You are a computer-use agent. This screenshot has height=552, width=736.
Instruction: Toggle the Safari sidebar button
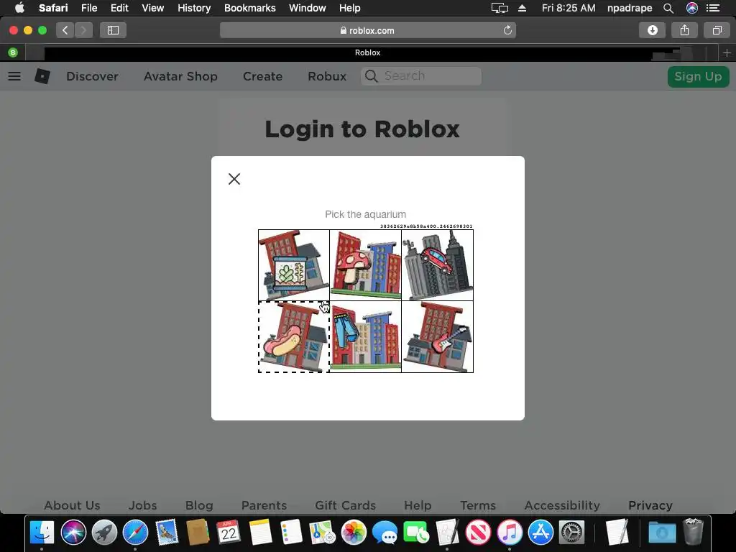pyautogui.click(x=113, y=30)
